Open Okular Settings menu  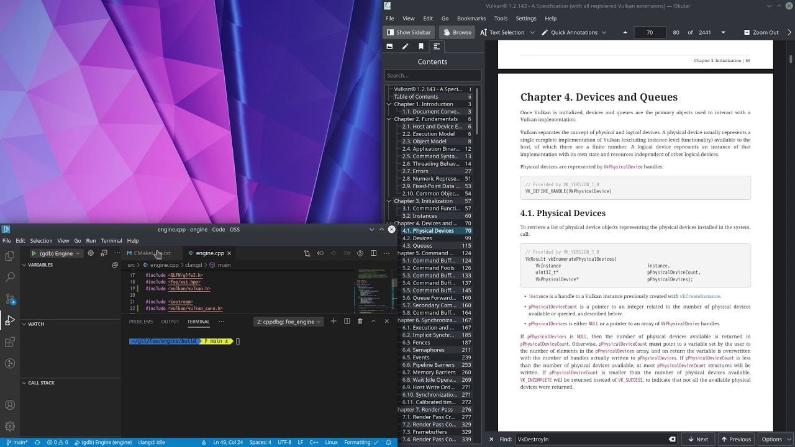tap(526, 19)
